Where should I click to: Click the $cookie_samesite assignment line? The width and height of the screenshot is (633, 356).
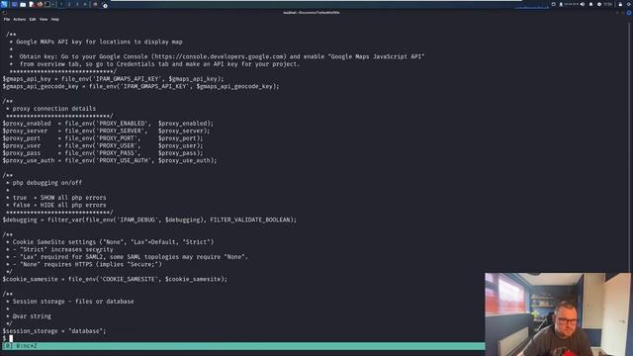pos(115,279)
